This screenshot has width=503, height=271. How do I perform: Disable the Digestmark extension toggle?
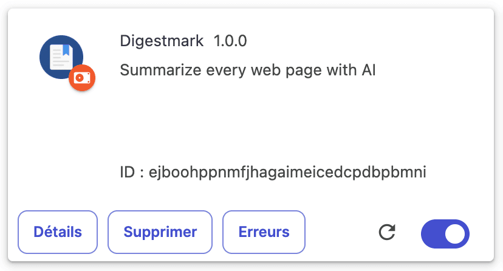point(445,234)
